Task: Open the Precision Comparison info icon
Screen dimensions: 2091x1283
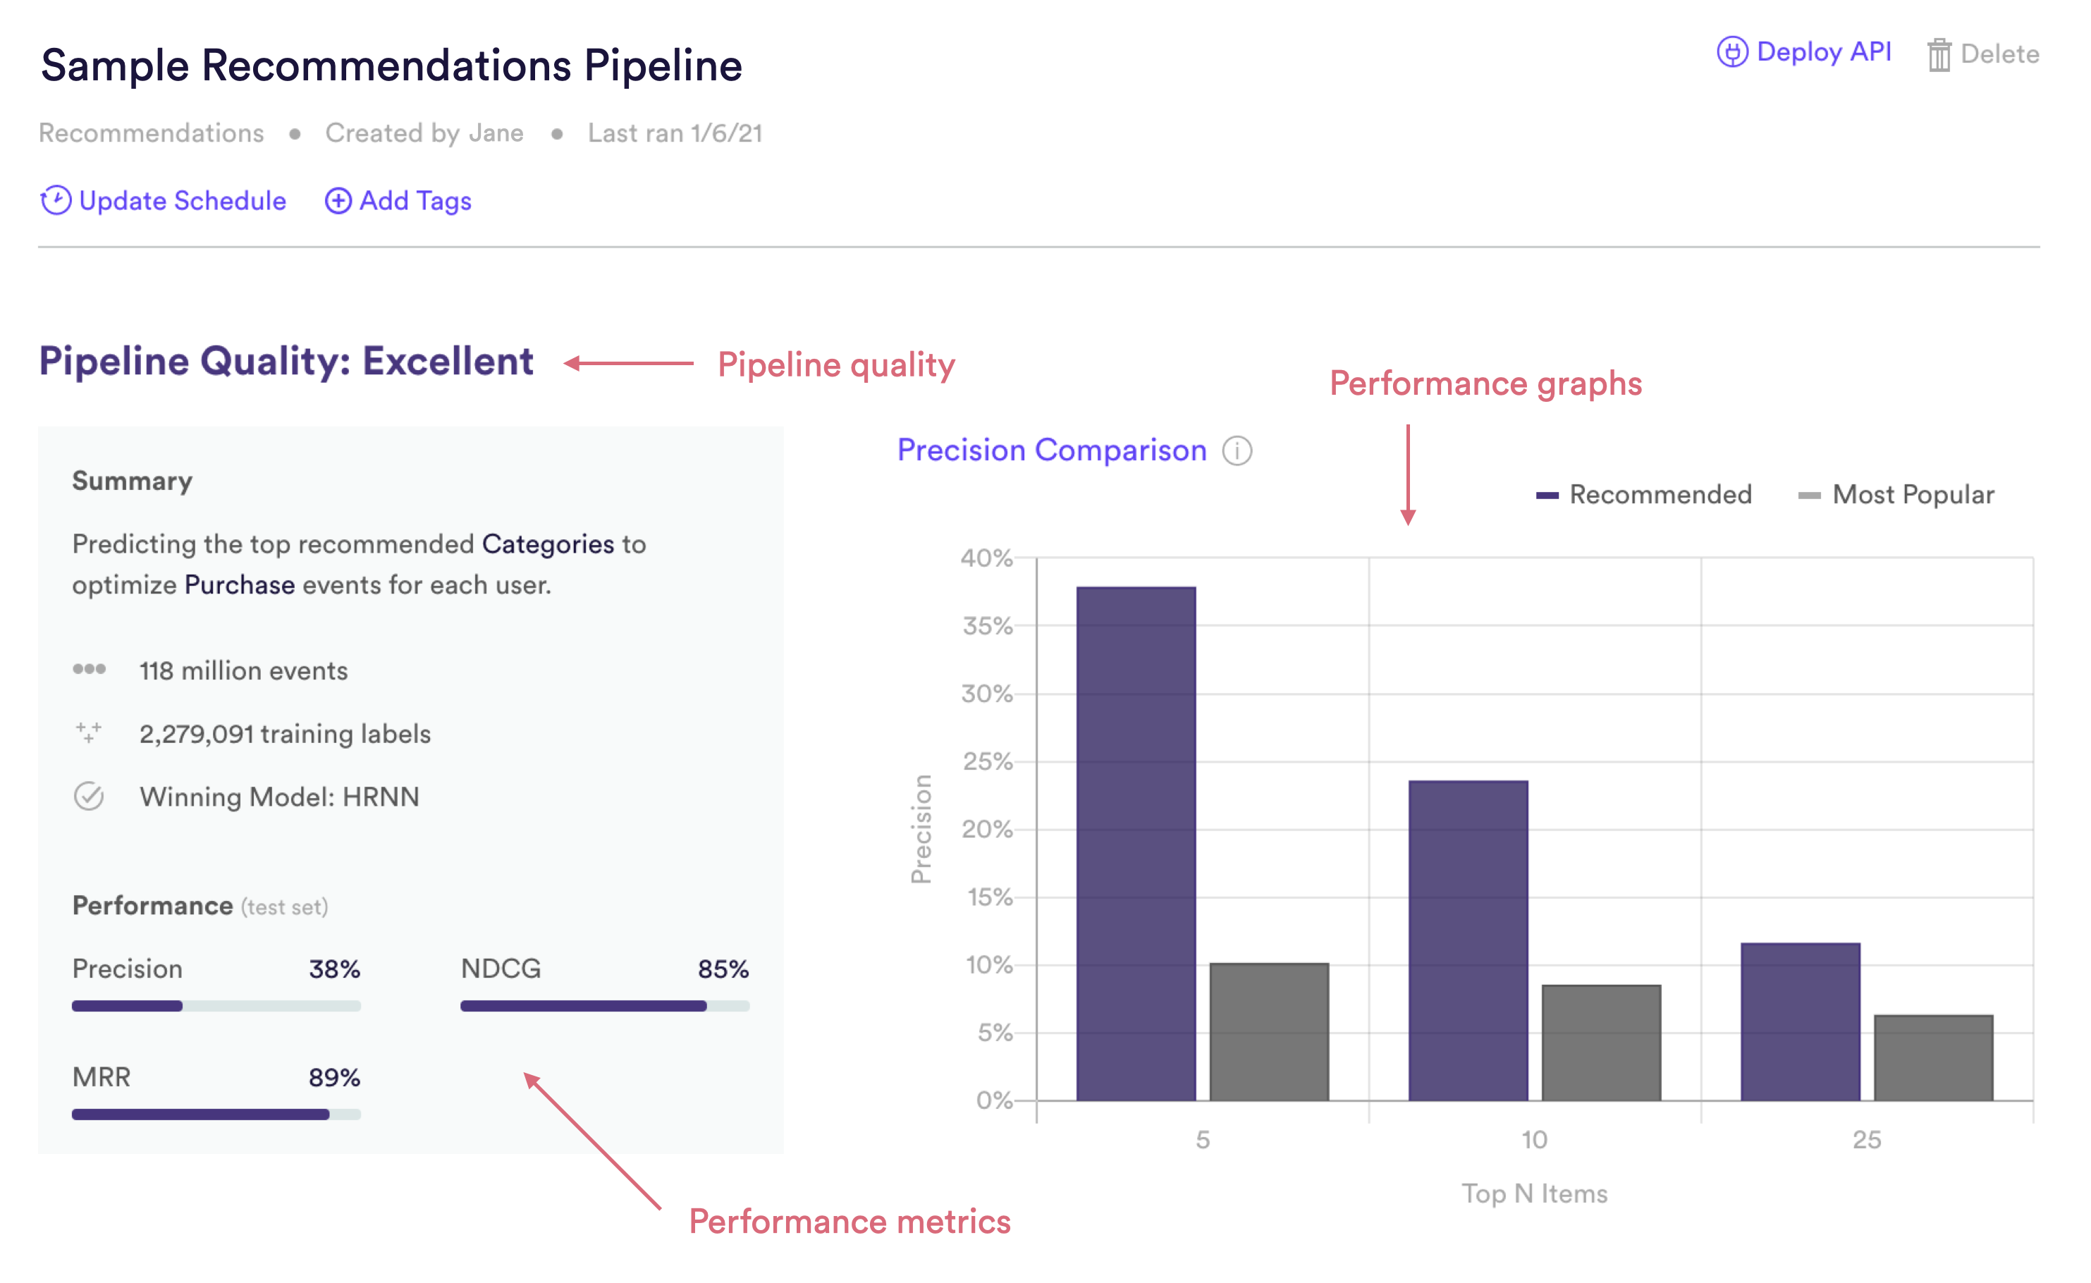Action: coord(1237,451)
